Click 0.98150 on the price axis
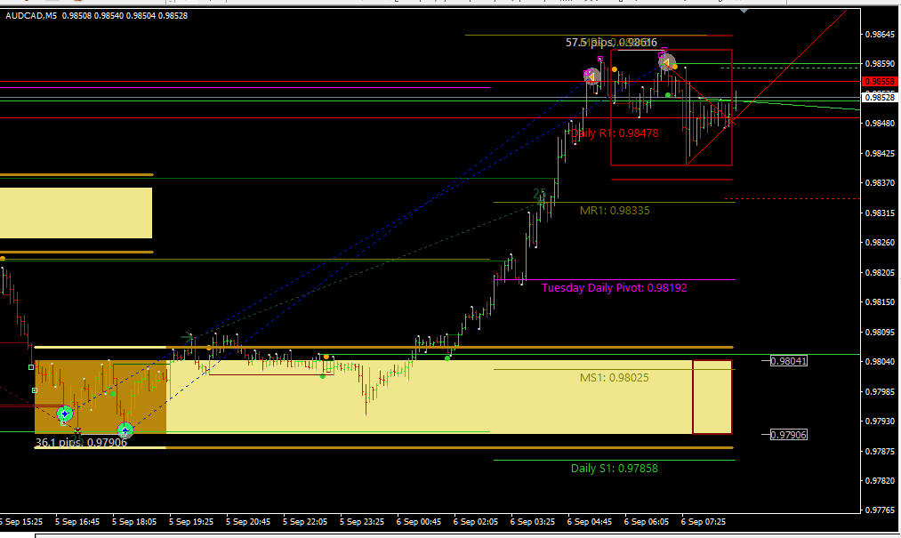This screenshot has height=538, width=901. [x=880, y=301]
